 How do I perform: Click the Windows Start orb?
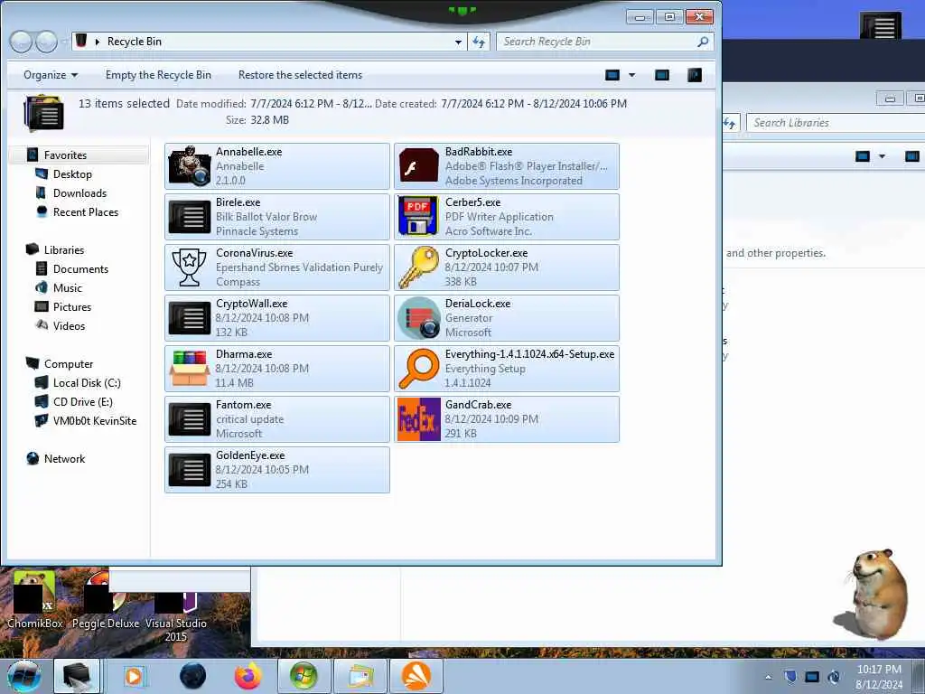tap(24, 676)
